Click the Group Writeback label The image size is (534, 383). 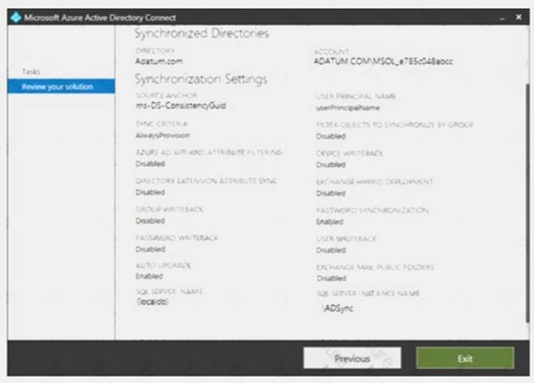coord(169,209)
